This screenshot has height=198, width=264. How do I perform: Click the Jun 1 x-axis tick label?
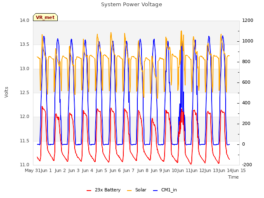(x=46, y=170)
